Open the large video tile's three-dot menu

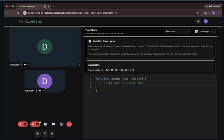pyautogui.click(x=13, y=31)
